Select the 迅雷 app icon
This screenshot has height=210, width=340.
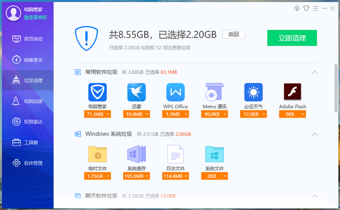137,92
